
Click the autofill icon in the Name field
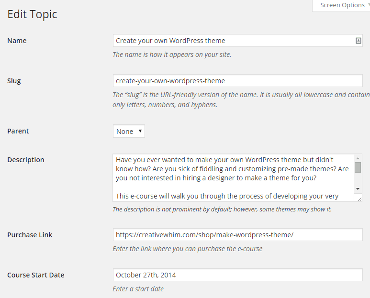click(358, 41)
